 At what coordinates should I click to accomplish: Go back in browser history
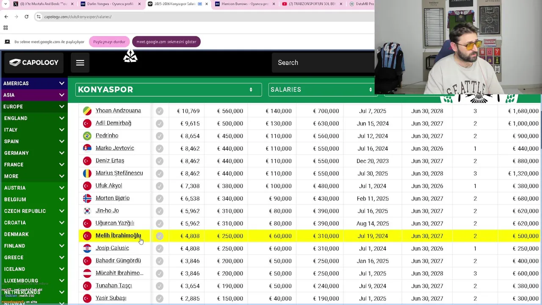6,17
